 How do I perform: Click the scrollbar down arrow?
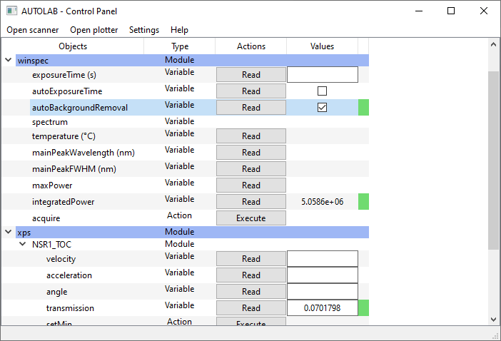pos(494,320)
